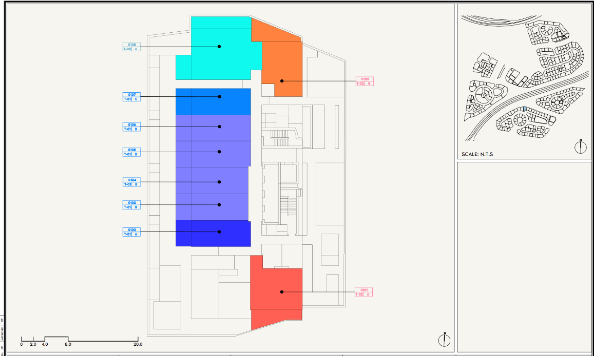Click the 0104 T-01 B unit tag
Screen dimensions: 594x356
click(131, 182)
